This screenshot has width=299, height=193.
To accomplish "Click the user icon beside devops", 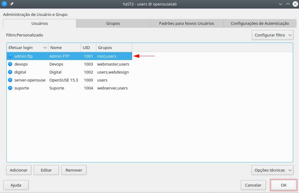I will pos(10,64).
